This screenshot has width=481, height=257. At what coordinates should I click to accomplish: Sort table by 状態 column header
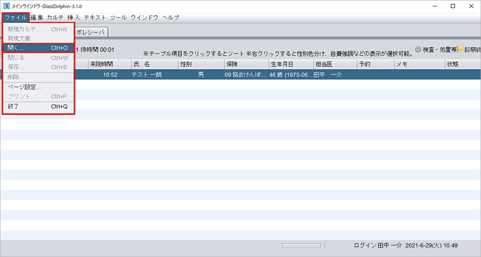click(463, 65)
